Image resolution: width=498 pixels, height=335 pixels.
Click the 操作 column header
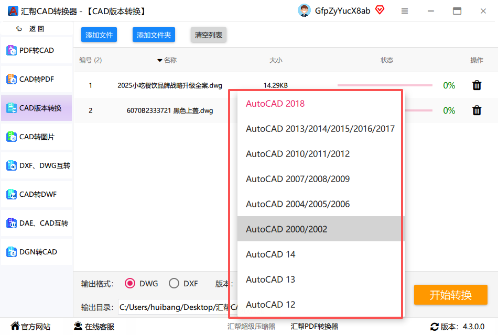click(x=477, y=60)
